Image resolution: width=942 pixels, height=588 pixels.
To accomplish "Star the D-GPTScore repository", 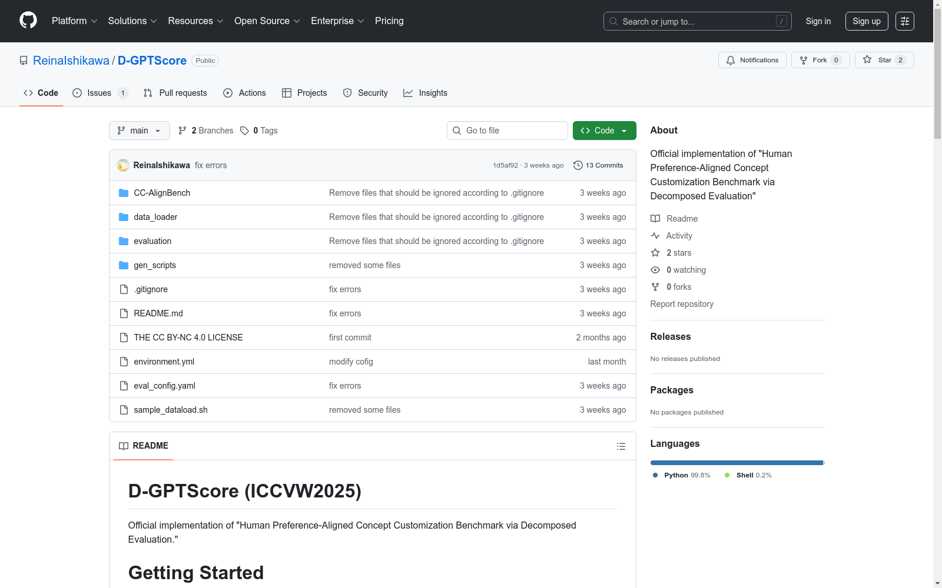I will point(884,60).
